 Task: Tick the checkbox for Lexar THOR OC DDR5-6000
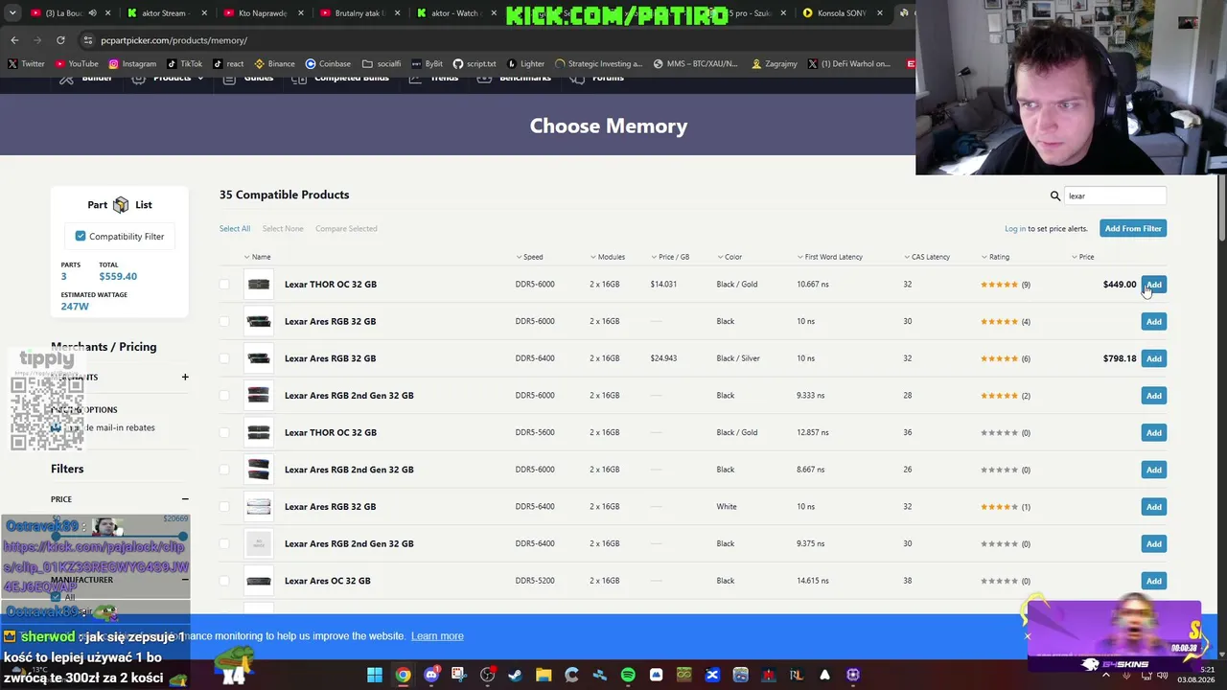click(224, 285)
